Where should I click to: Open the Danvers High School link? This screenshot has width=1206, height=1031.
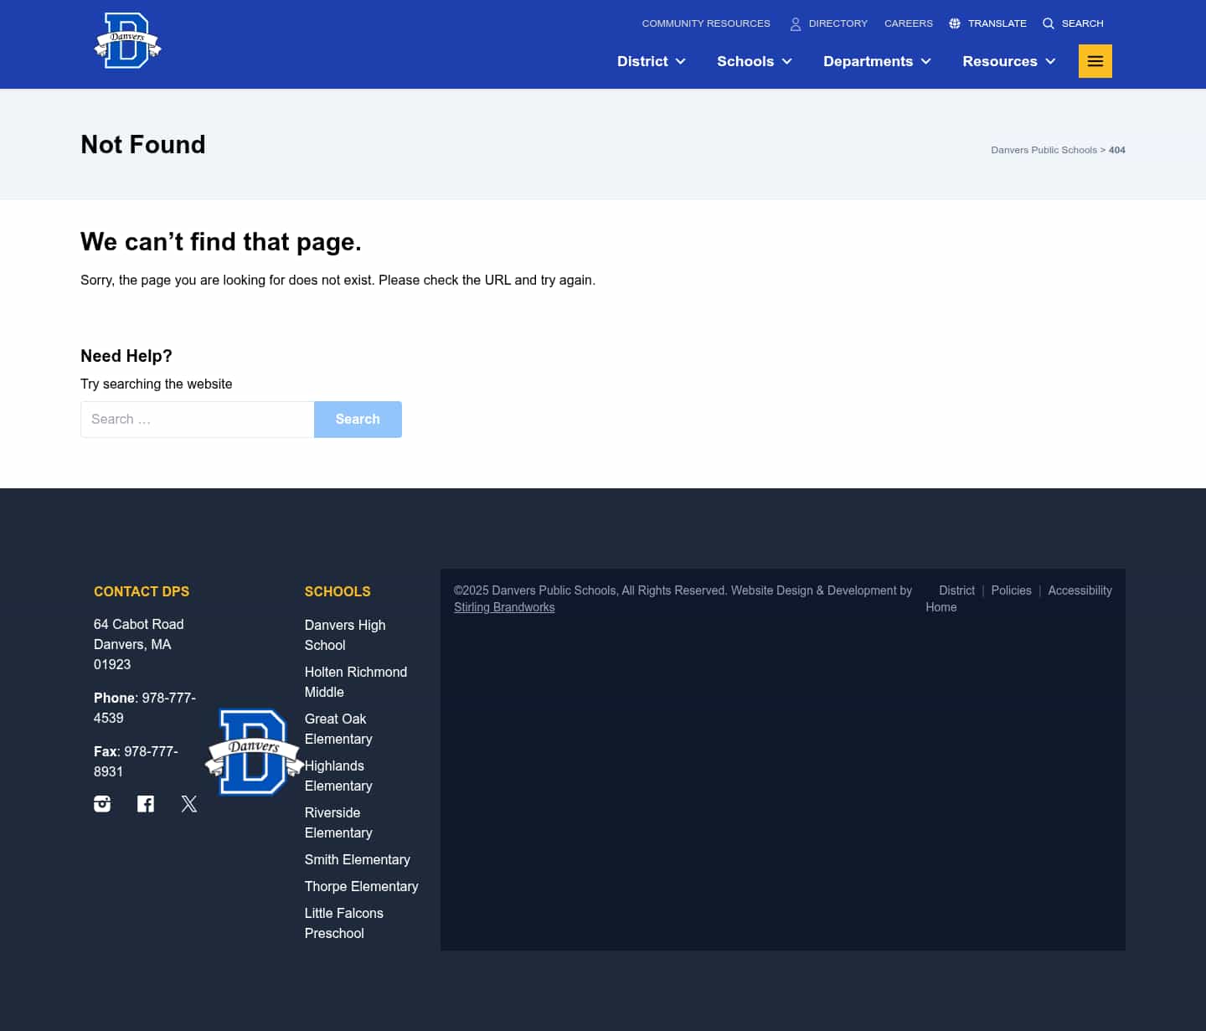pos(344,635)
